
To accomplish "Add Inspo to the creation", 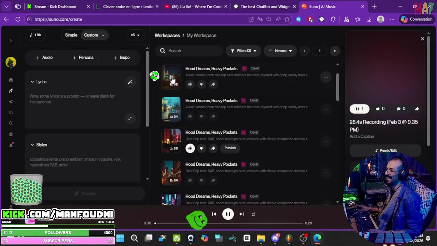I will click(122, 57).
